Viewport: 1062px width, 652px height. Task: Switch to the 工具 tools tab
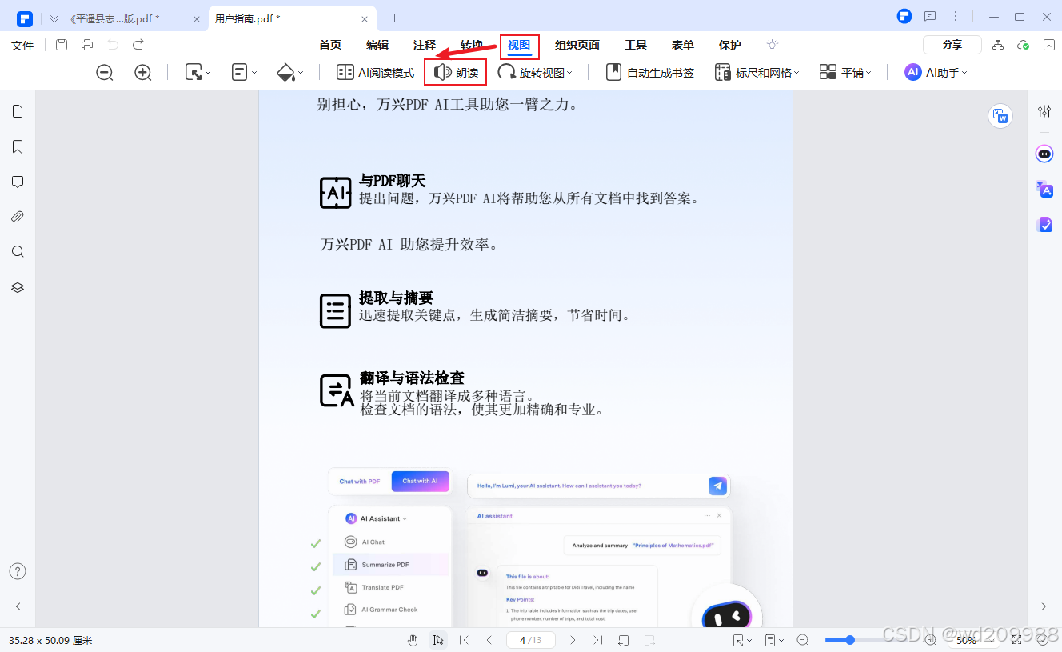pyautogui.click(x=636, y=46)
